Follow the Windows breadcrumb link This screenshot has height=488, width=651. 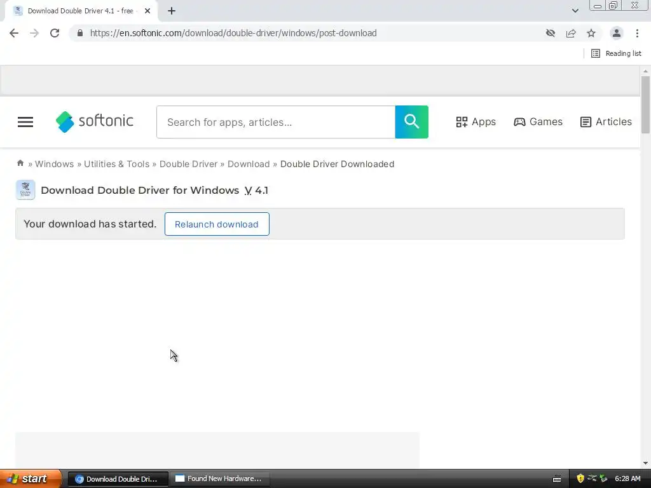[x=55, y=164]
